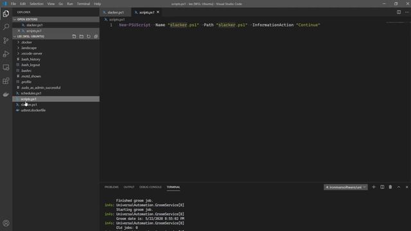This screenshot has height=231, width=411.
Task: Open slacker.ps1 in the explorer tree
Action: 56,105
